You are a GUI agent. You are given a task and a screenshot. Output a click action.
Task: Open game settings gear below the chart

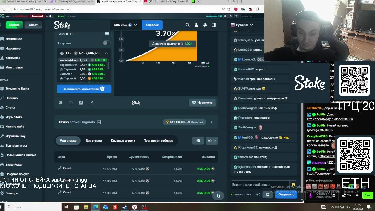tap(60, 103)
